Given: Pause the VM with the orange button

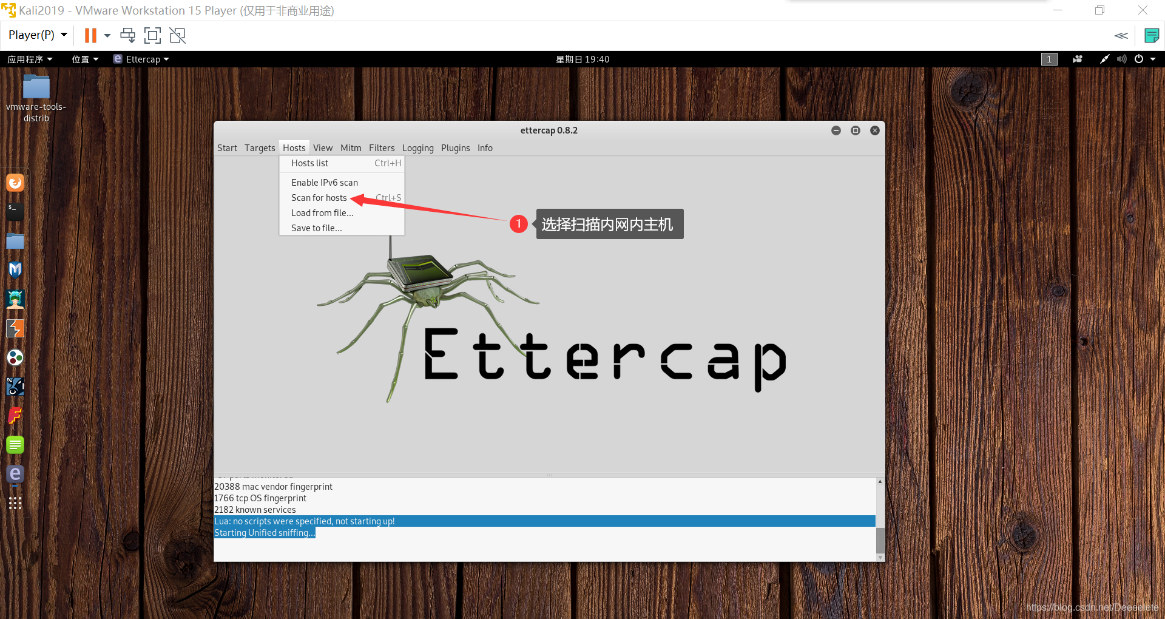Looking at the screenshot, I should tap(90, 35).
